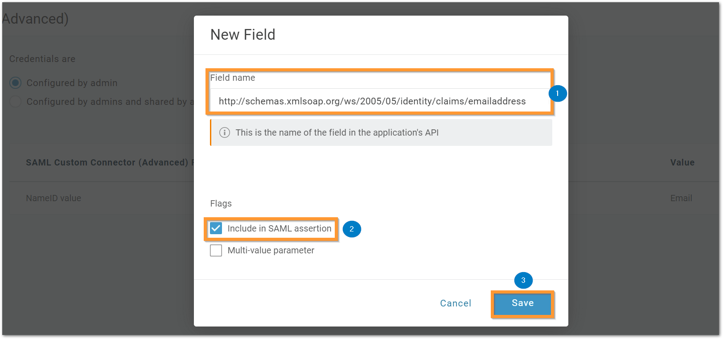The height and width of the screenshot is (339, 723).
Task: Click the numbered callout badge 3
Action: pyautogui.click(x=523, y=281)
